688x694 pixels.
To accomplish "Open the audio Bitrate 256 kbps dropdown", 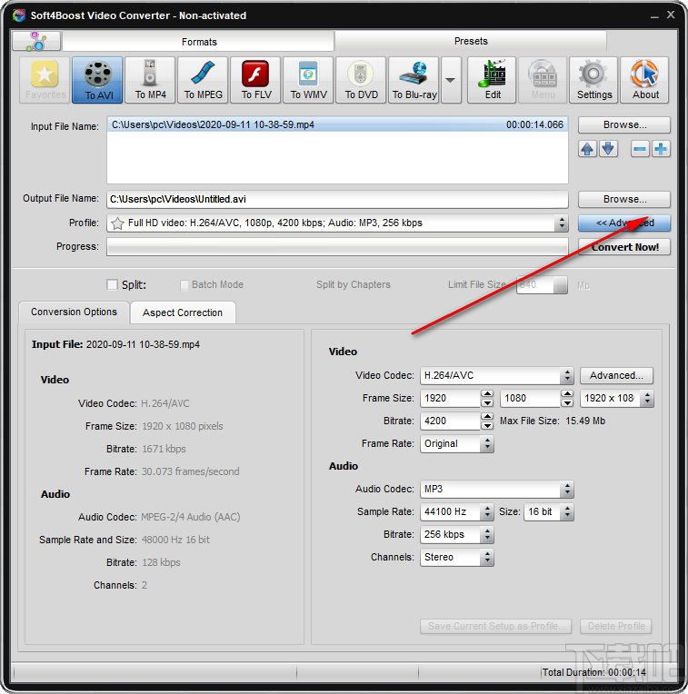I will pyautogui.click(x=487, y=535).
